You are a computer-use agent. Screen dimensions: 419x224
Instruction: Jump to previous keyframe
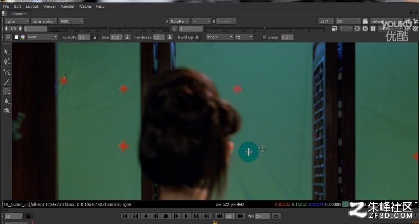[x=135, y=216]
